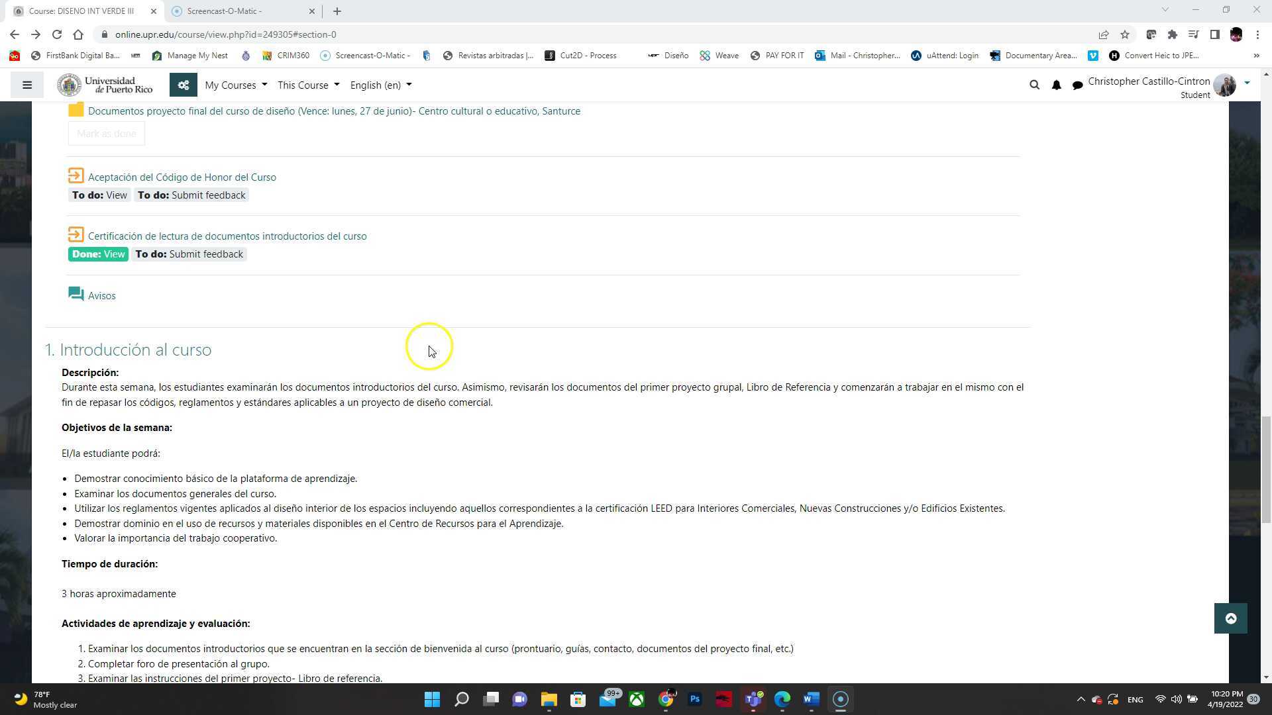Open 'Aceptación del Código de Honor' link
1272x715 pixels.
182,177
